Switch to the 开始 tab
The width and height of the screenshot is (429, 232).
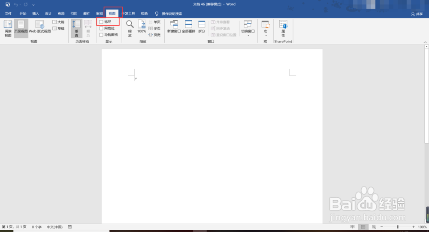point(23,13)
